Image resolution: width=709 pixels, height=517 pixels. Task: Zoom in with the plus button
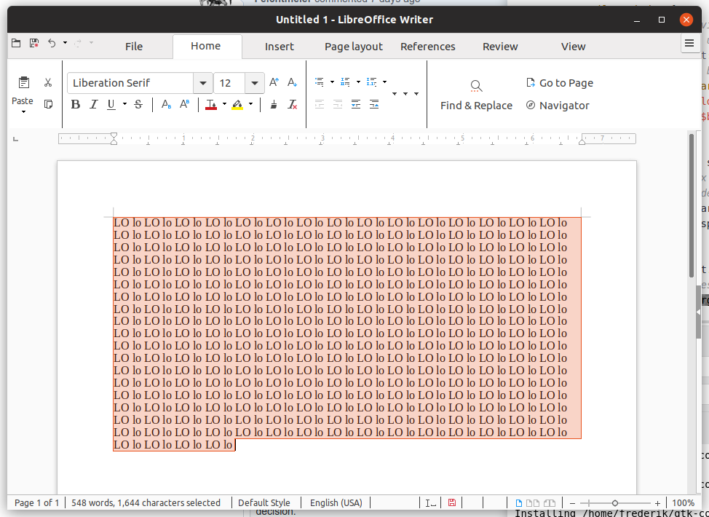coord(657,503)
